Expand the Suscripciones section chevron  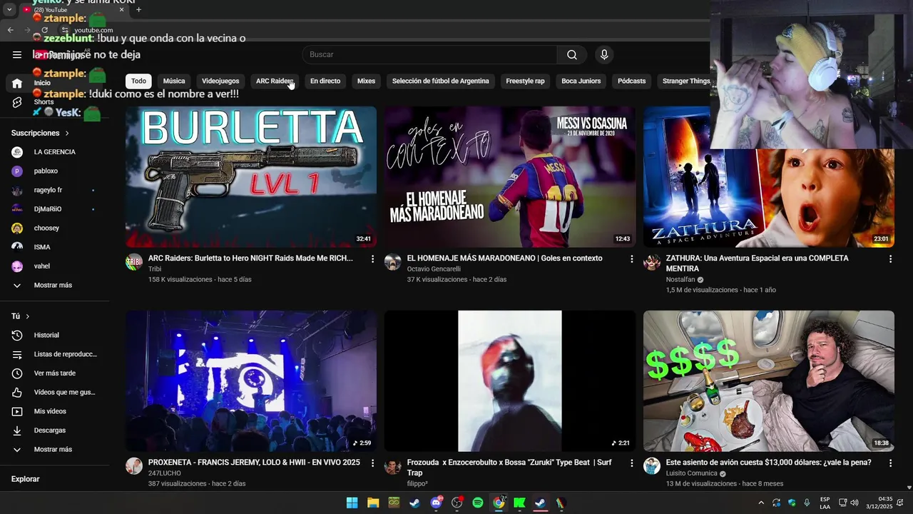pyautogui.click(x=67, y=133)
